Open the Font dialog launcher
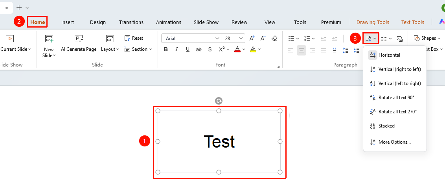 278,67
